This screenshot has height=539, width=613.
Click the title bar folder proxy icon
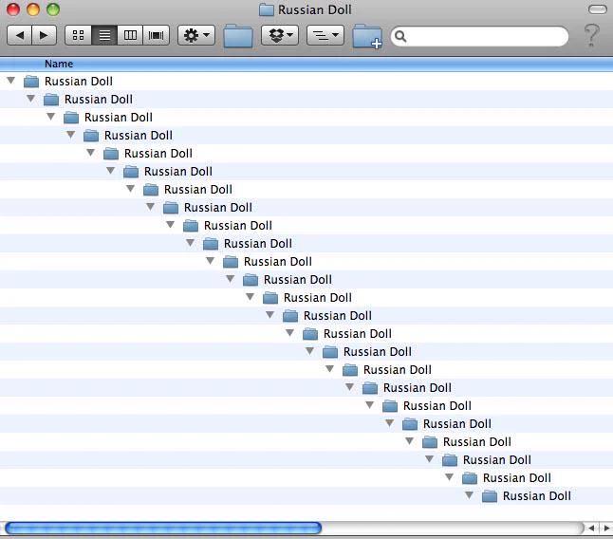click(x=267, y=9)
